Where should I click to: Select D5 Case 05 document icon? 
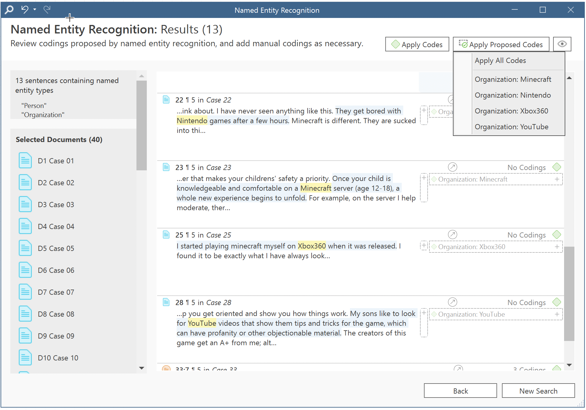(25, 248)
